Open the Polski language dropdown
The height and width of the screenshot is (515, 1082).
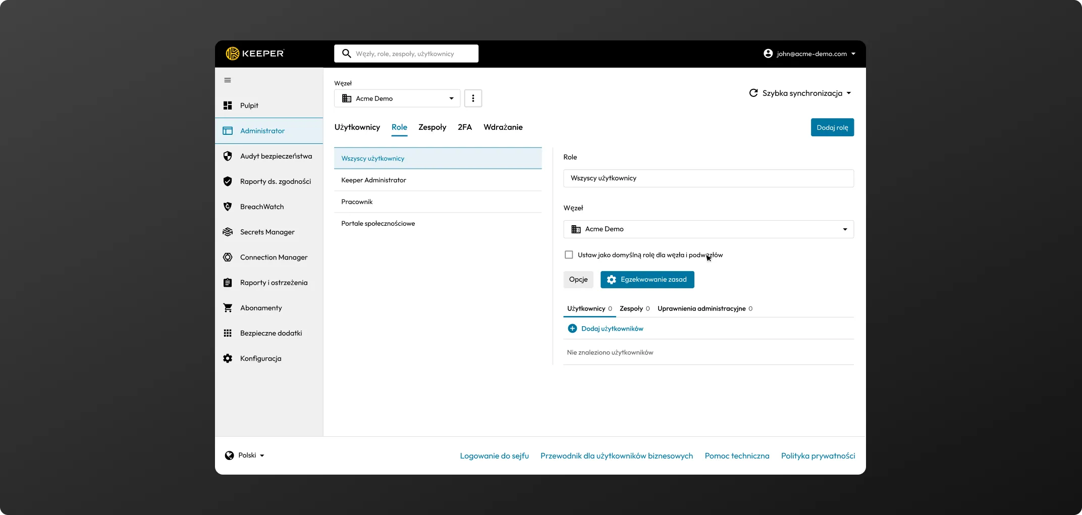pos(245,455)
